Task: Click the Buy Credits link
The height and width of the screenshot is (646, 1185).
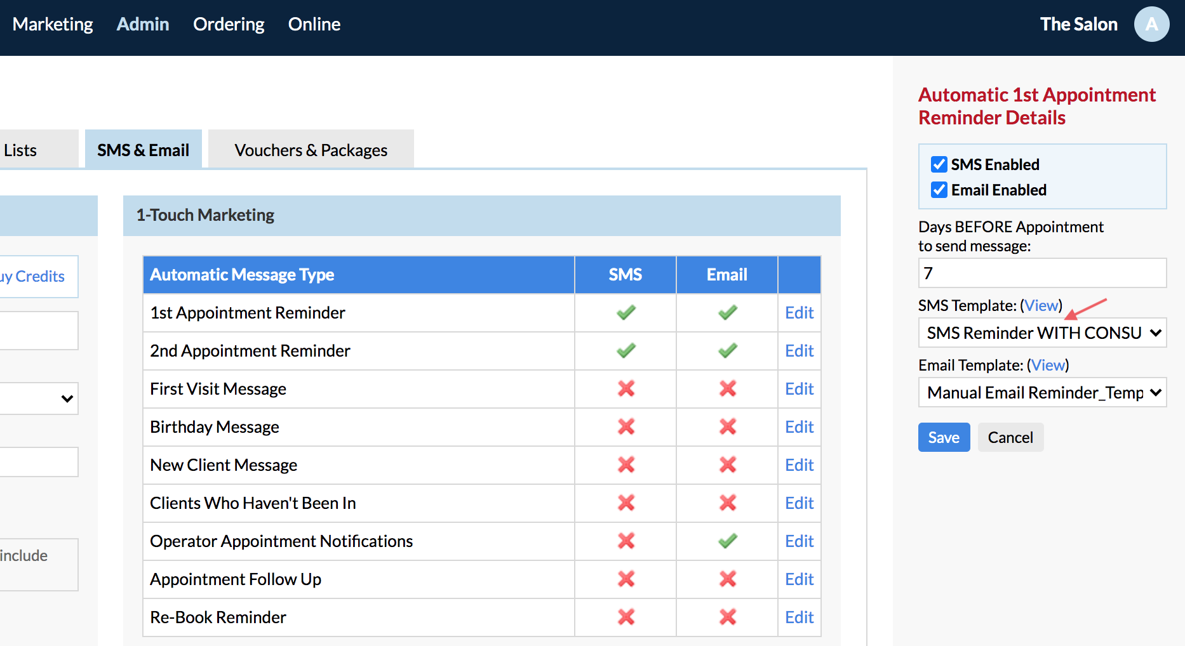Action: (32, 277)
